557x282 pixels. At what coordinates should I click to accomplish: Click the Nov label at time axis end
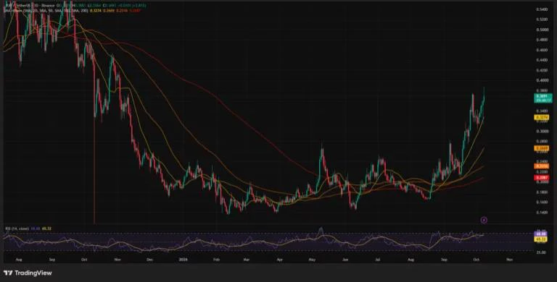point(509,260)
